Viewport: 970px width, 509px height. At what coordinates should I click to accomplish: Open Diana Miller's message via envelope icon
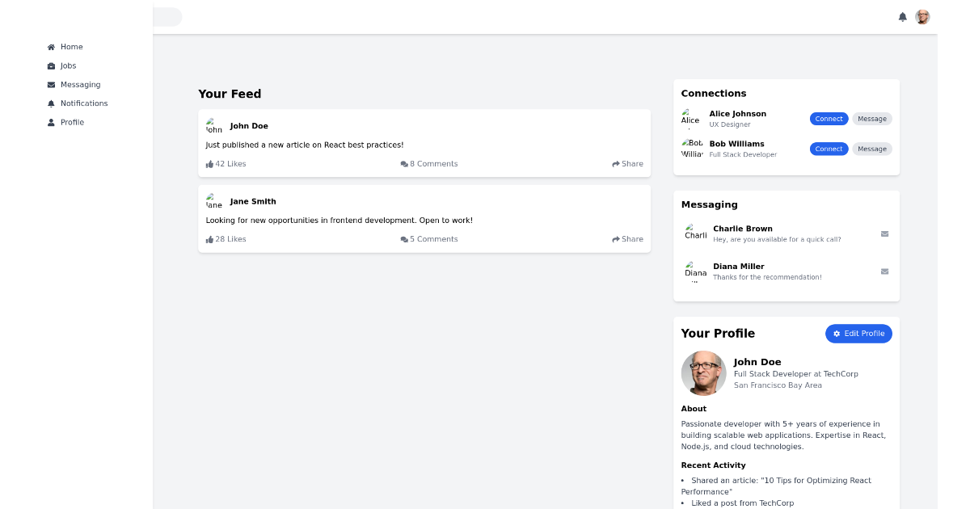tap(884, 271)
